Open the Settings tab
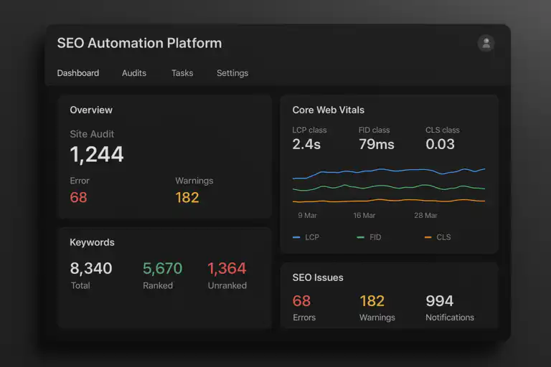The width and height of the screenshot is (551, 367). click(232, 73)
